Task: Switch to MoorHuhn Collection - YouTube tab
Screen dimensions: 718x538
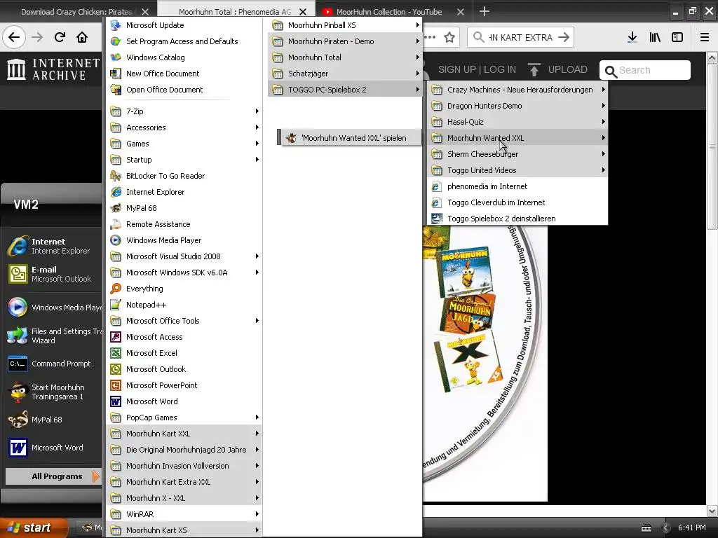Action: (x=389, y=12)
